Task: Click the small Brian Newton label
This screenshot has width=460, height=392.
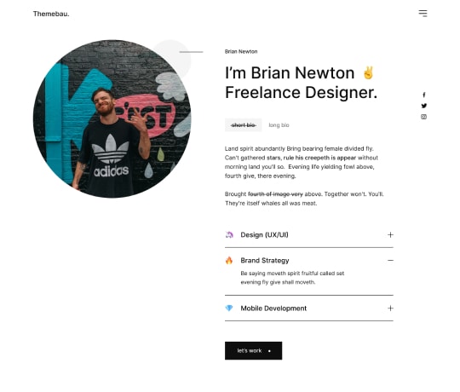Action: click(x=241, y=52)
